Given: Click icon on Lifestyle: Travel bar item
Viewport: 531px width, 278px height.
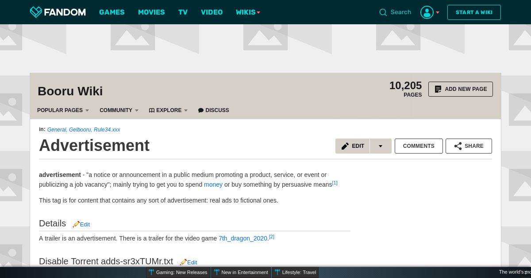Looking at the screenshot, I should click(x=277, y=272).
